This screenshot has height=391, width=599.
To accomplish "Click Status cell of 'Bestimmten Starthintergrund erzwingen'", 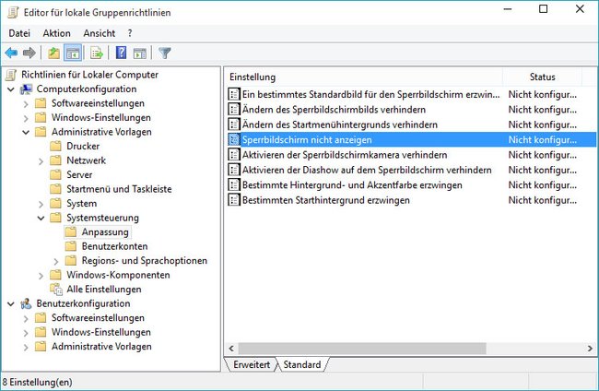I will [542, 200].
